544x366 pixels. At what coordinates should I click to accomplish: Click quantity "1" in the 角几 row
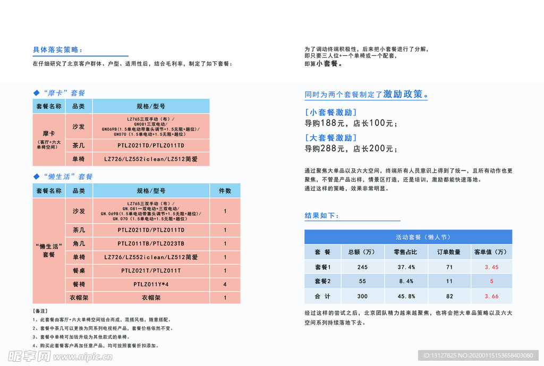click(225, 243)
